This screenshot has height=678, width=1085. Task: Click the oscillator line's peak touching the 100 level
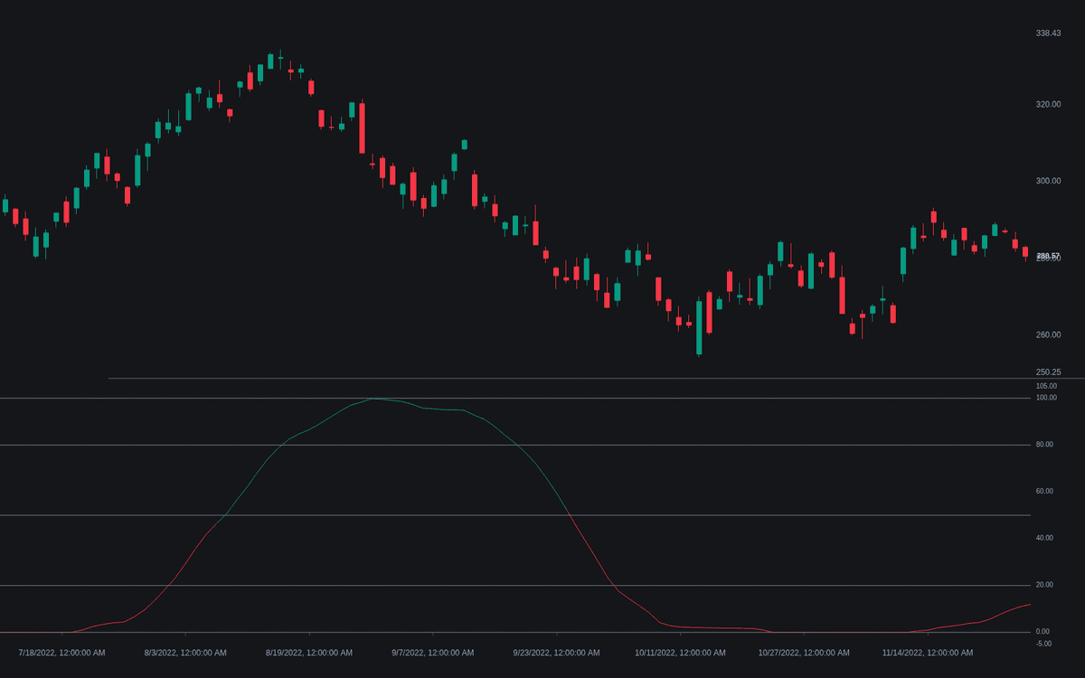coord(373,399)
